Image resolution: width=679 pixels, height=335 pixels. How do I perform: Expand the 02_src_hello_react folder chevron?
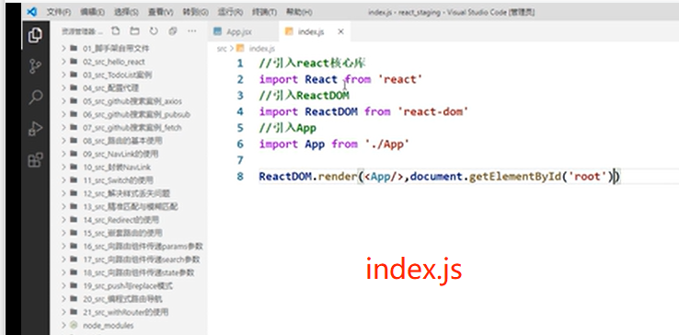point(63,62)
